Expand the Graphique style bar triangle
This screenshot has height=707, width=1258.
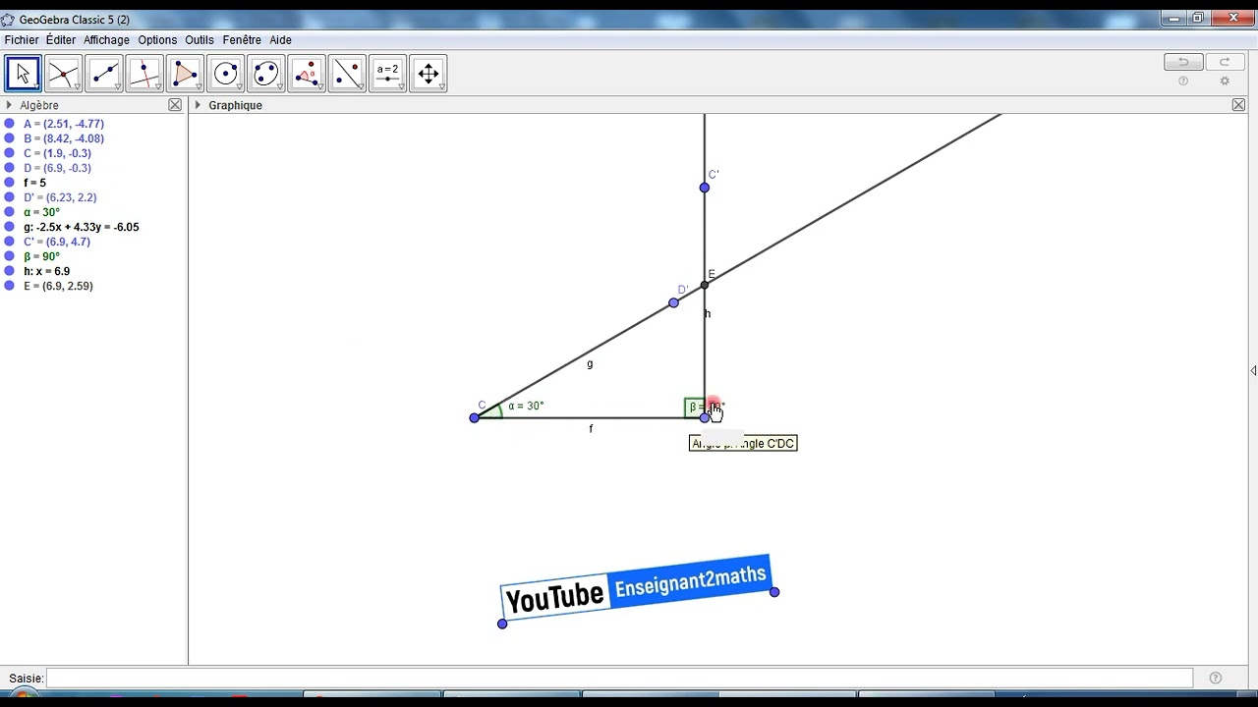click(198, 105)
